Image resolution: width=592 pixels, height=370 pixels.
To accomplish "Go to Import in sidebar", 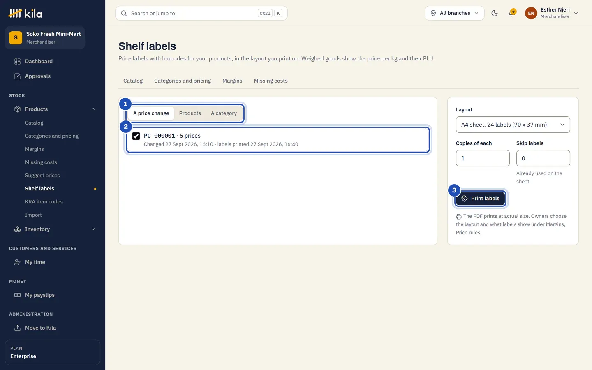I will (33, 215).
